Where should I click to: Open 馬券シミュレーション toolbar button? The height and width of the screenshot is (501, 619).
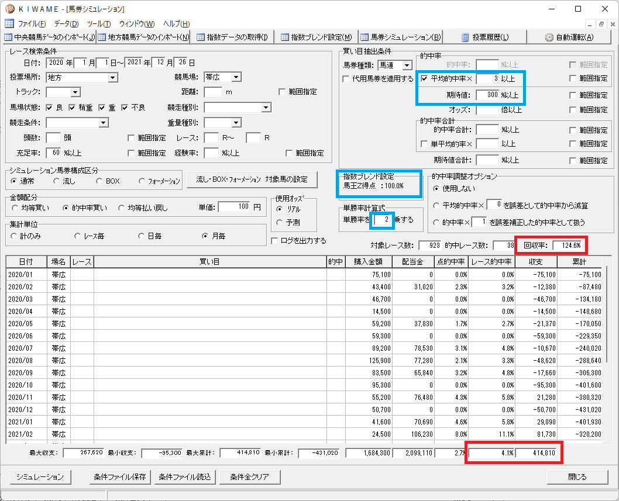pos(400,37)
